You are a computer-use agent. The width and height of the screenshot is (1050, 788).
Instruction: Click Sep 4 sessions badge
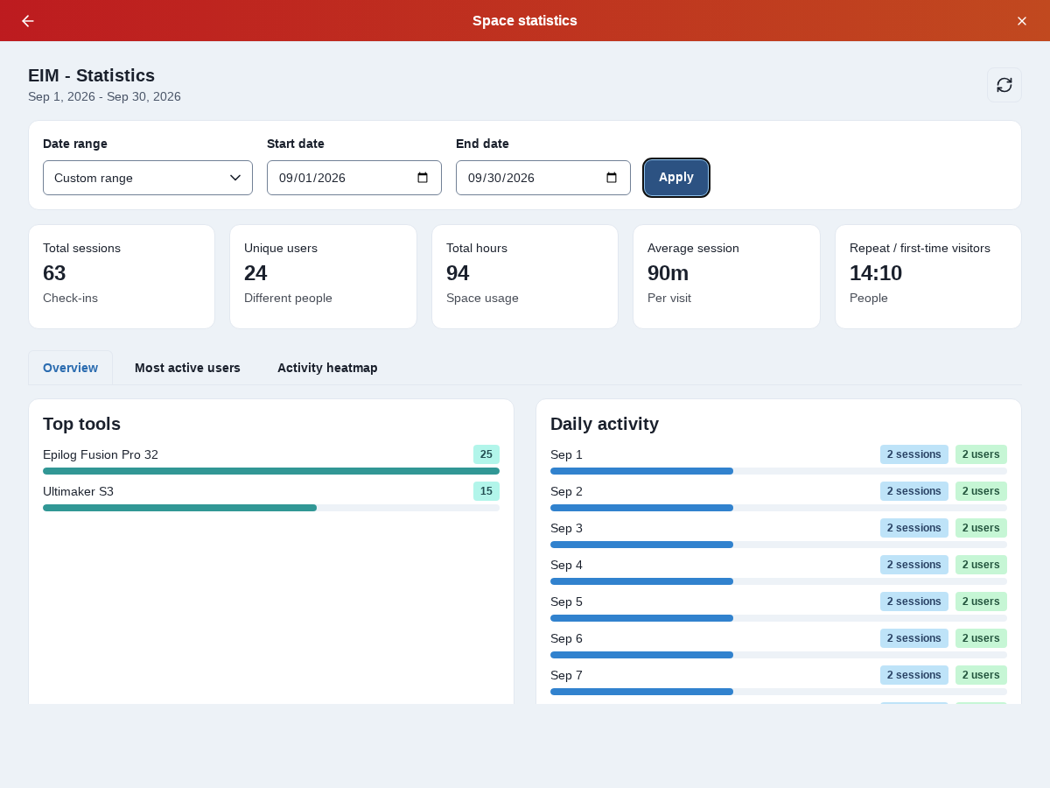point(914,565)
